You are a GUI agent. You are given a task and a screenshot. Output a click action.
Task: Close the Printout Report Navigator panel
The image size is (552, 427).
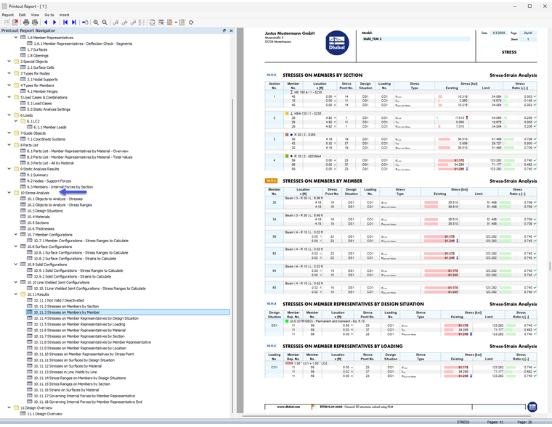pyautogui.click(x=231, y=30)
